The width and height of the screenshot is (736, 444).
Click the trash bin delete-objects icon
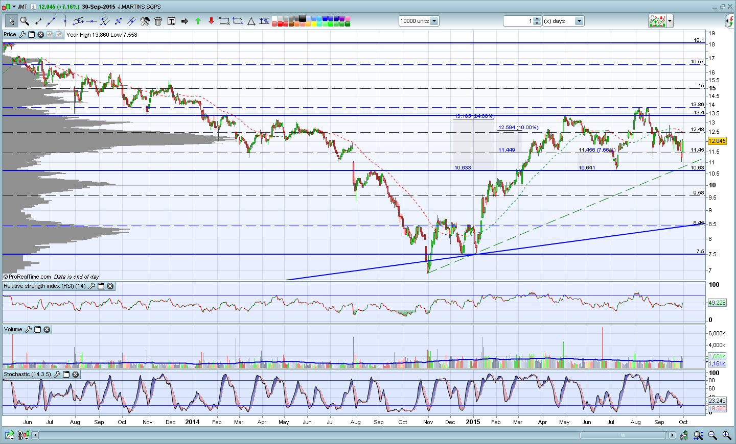pyautogui.click(x=158, y=21)
